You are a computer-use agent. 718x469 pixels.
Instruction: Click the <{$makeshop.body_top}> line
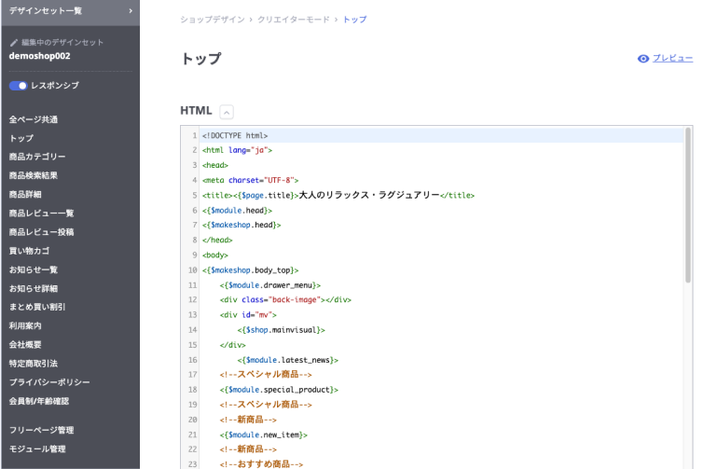(251, 270)
